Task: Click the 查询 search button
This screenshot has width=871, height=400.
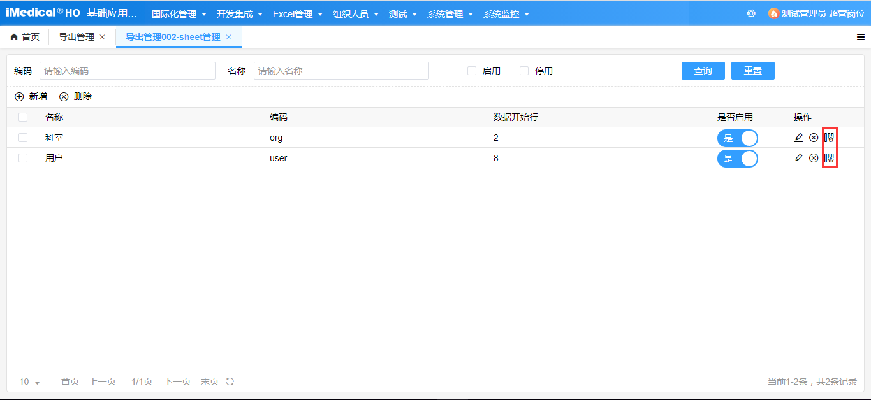Action: point(703,70)
